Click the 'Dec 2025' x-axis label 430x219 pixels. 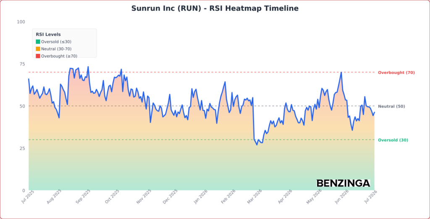170,196
